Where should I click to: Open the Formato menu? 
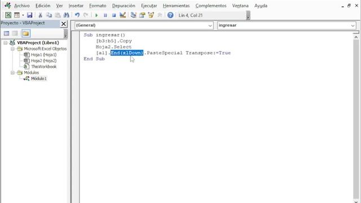[98, 6]
